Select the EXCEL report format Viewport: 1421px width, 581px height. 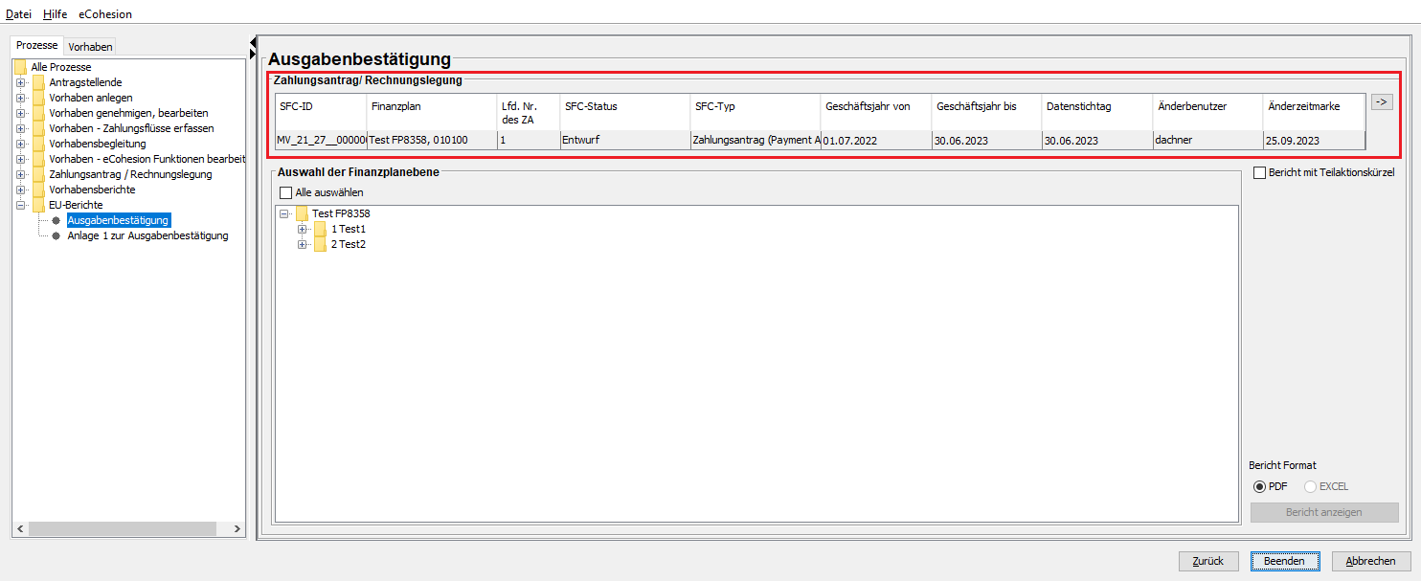click(x=1310, y=486)
